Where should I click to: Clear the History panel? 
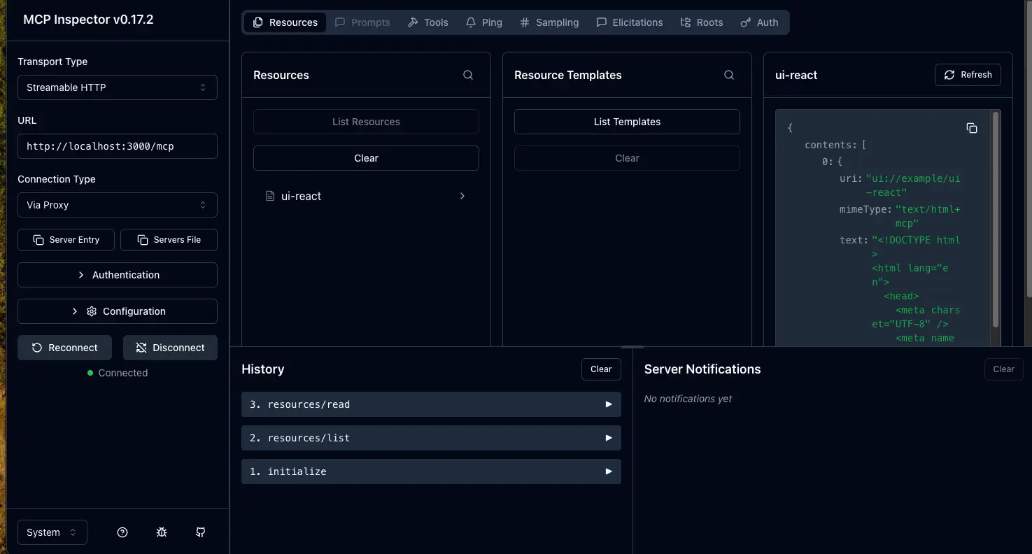click(601, 369)
